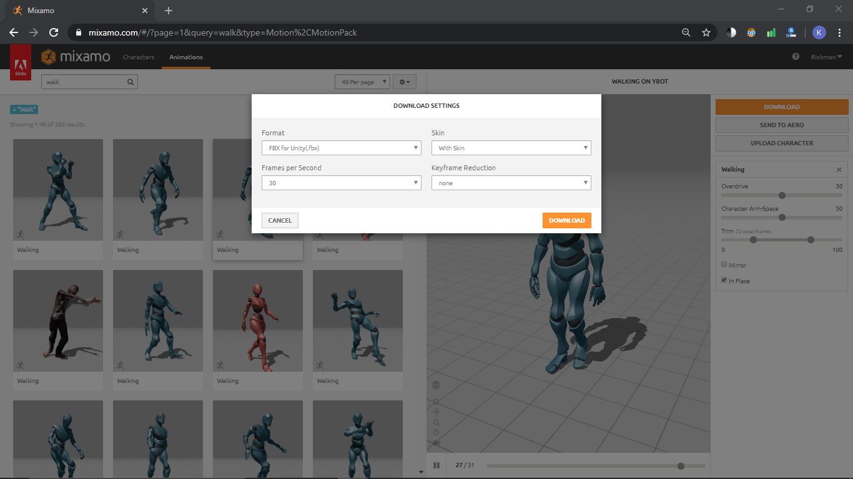Toggle skeleton view with the skull icon
This screenshot has width=853, height=479.
click(436, 385)
